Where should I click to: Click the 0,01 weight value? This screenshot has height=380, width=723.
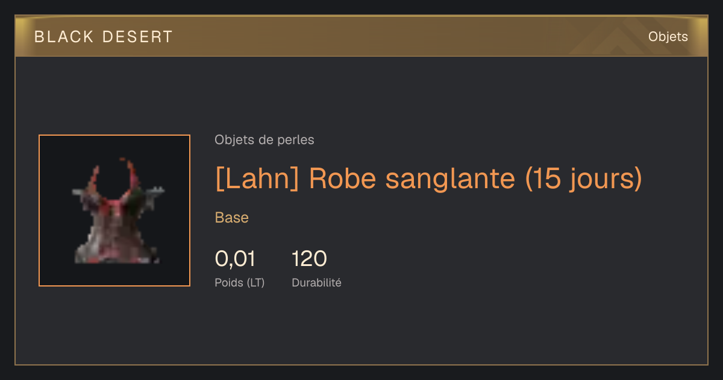(x=235, y=259)
